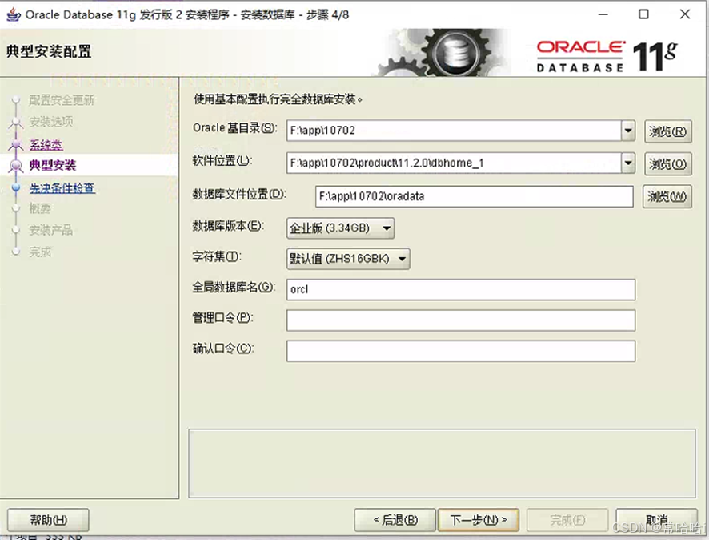
Task: Click the 使用基本配置执行完全数据库安装 description text
Action: (278, 99)
